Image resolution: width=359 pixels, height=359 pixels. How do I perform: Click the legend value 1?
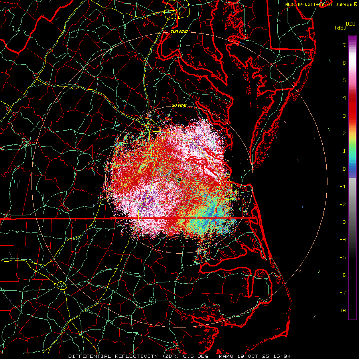pos(344,151)
